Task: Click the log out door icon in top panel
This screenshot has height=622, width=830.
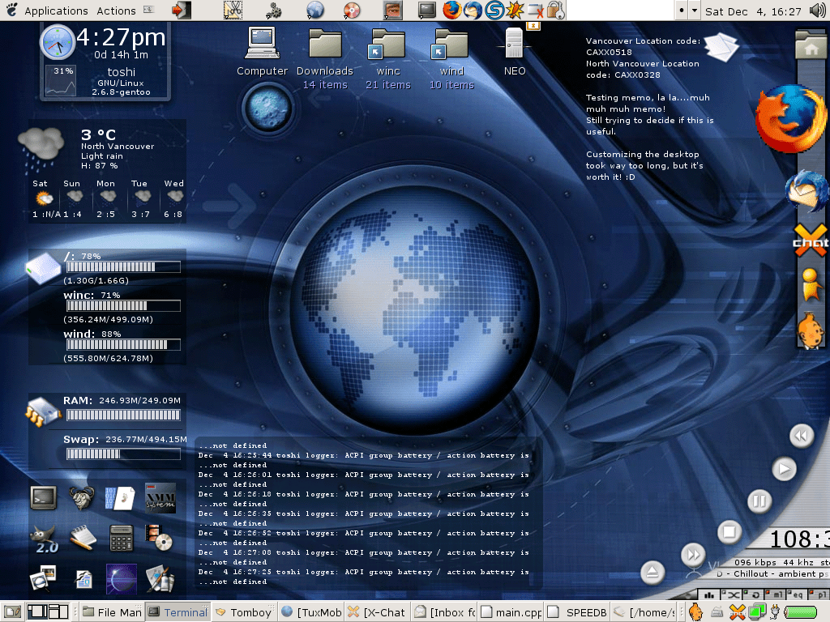Action: tap(181, 10)
